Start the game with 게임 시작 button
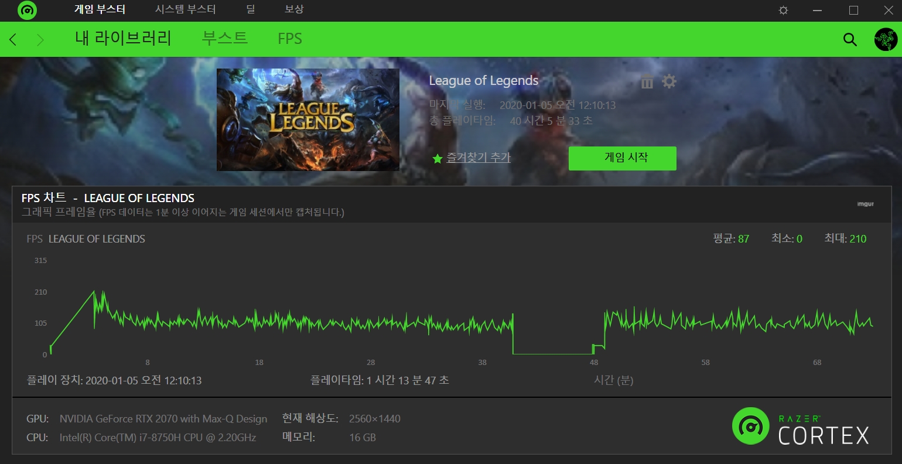 click(x=623, y=158)
